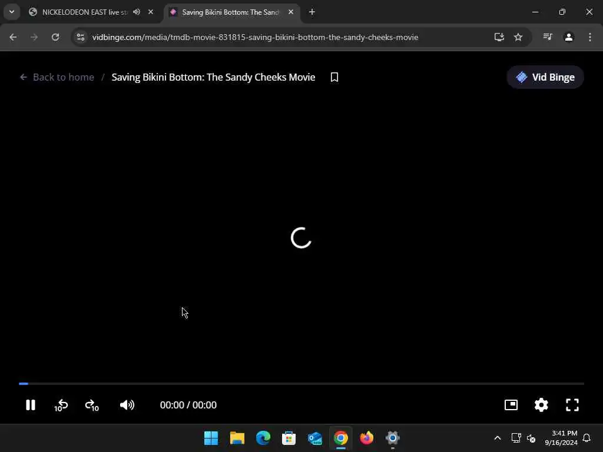Open the notifications bell
Image resolution: width=603 pixels, height=452 pixels.
tap(587, 438)
